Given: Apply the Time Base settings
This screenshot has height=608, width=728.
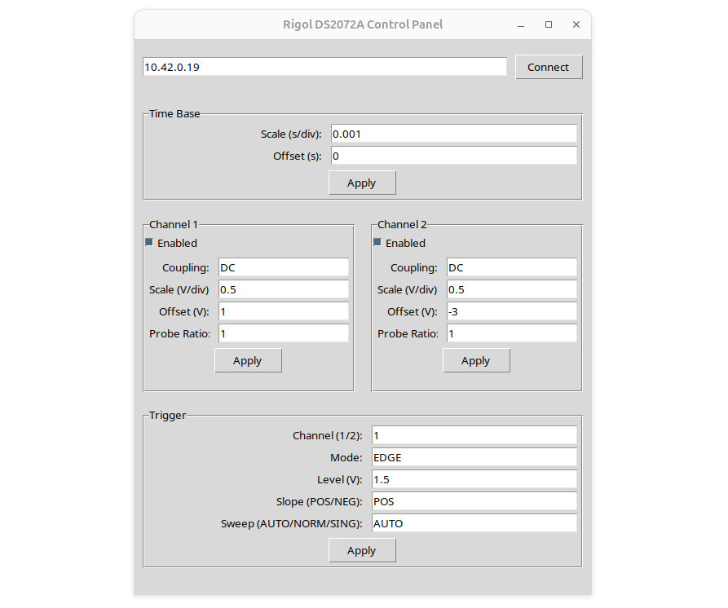Looking at the screenshot, I should 362,183.
